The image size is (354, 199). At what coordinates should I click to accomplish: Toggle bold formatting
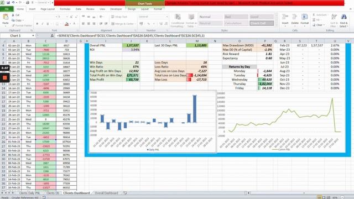[x=37, y=24]
